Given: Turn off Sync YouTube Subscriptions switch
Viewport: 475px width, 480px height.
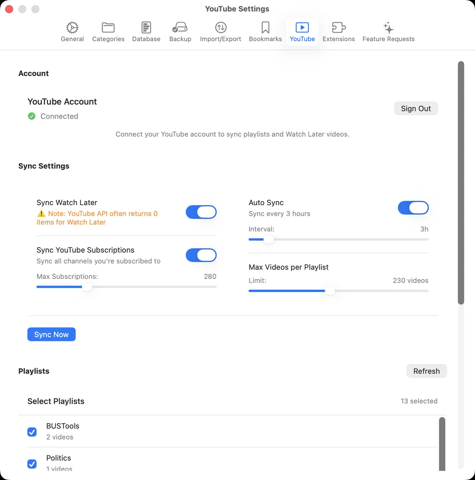Looking at the screenshot, I should coord(201,255).
